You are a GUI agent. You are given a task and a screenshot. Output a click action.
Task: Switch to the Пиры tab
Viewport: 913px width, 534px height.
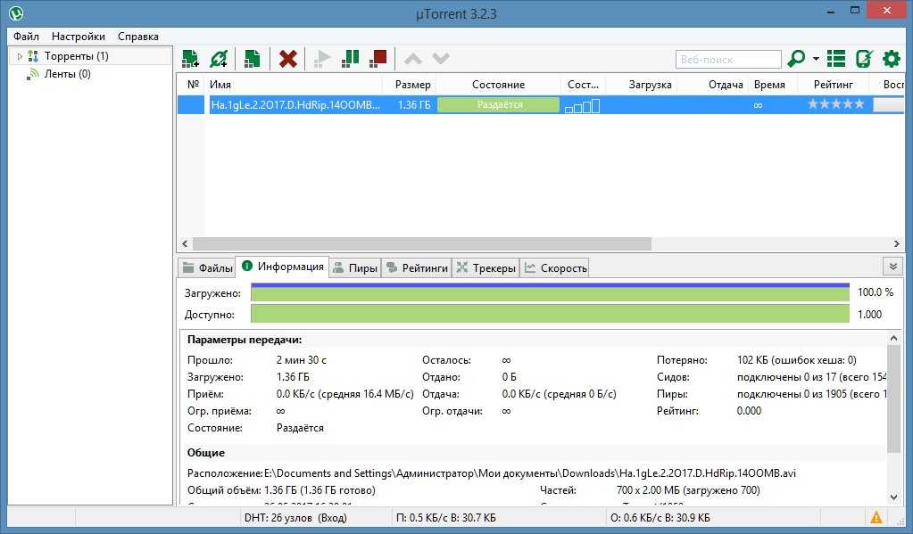(x=355, y=267)
